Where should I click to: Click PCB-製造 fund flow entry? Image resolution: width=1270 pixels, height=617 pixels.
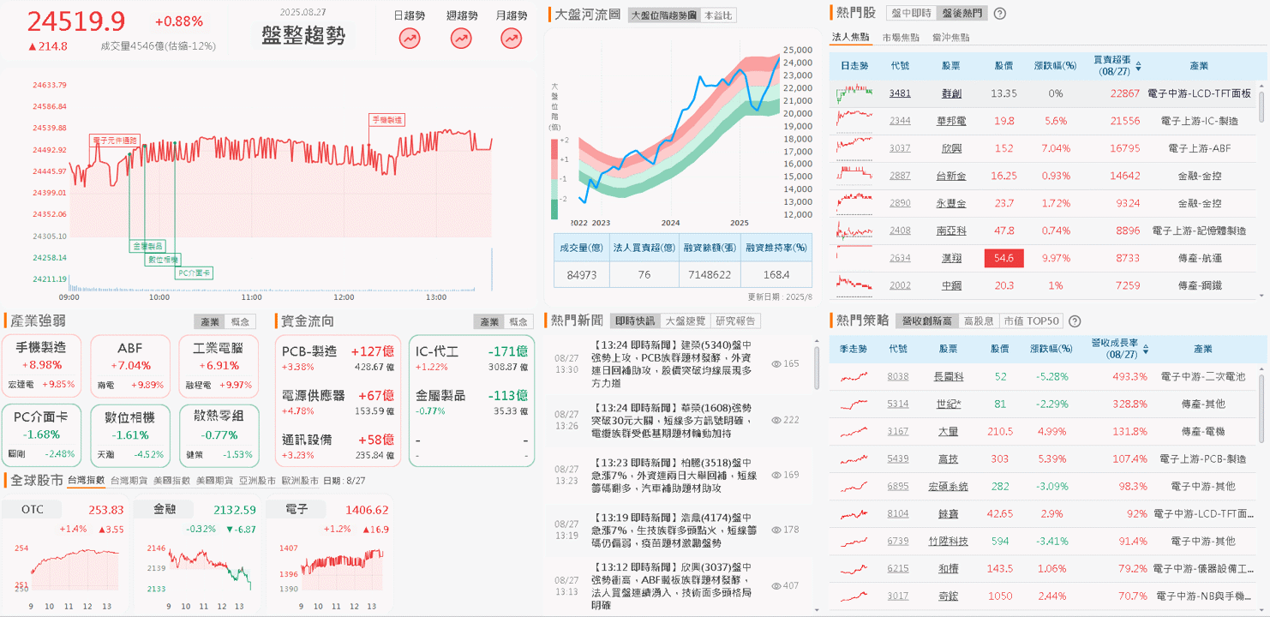pyautogui.click(x=338, y=358)
